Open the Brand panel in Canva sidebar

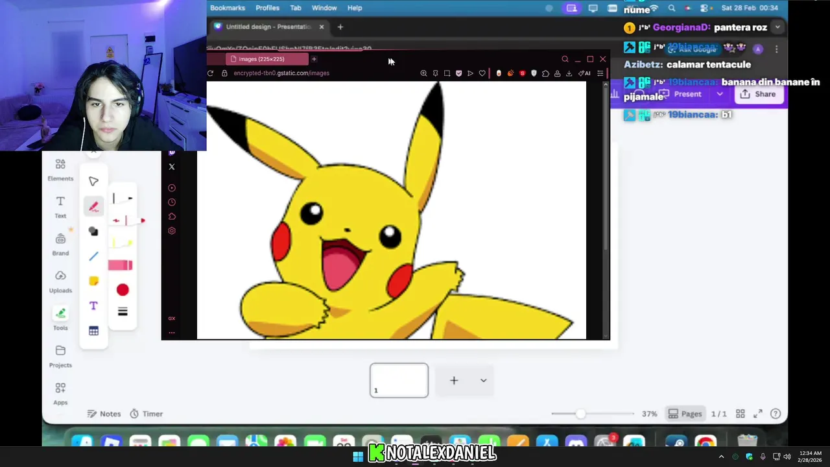pos(60,245)
